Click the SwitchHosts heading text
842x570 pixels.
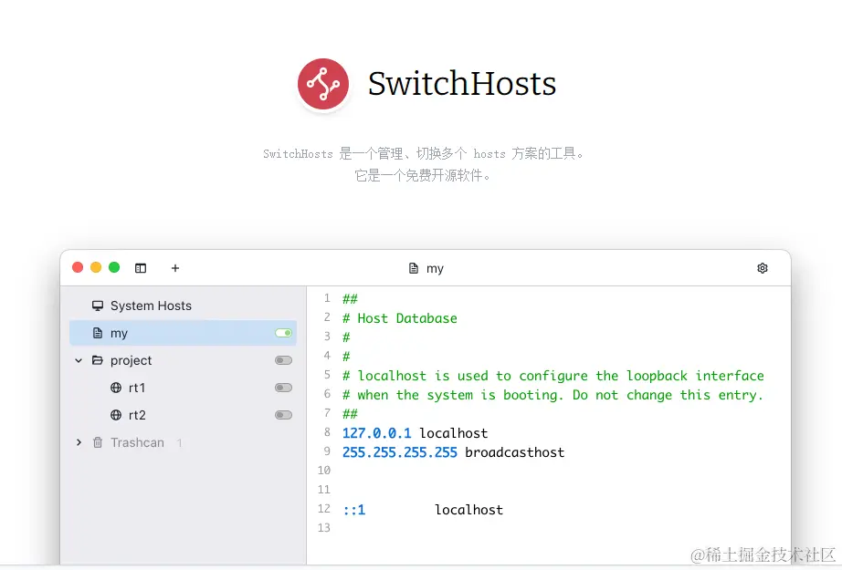(462, 84)
